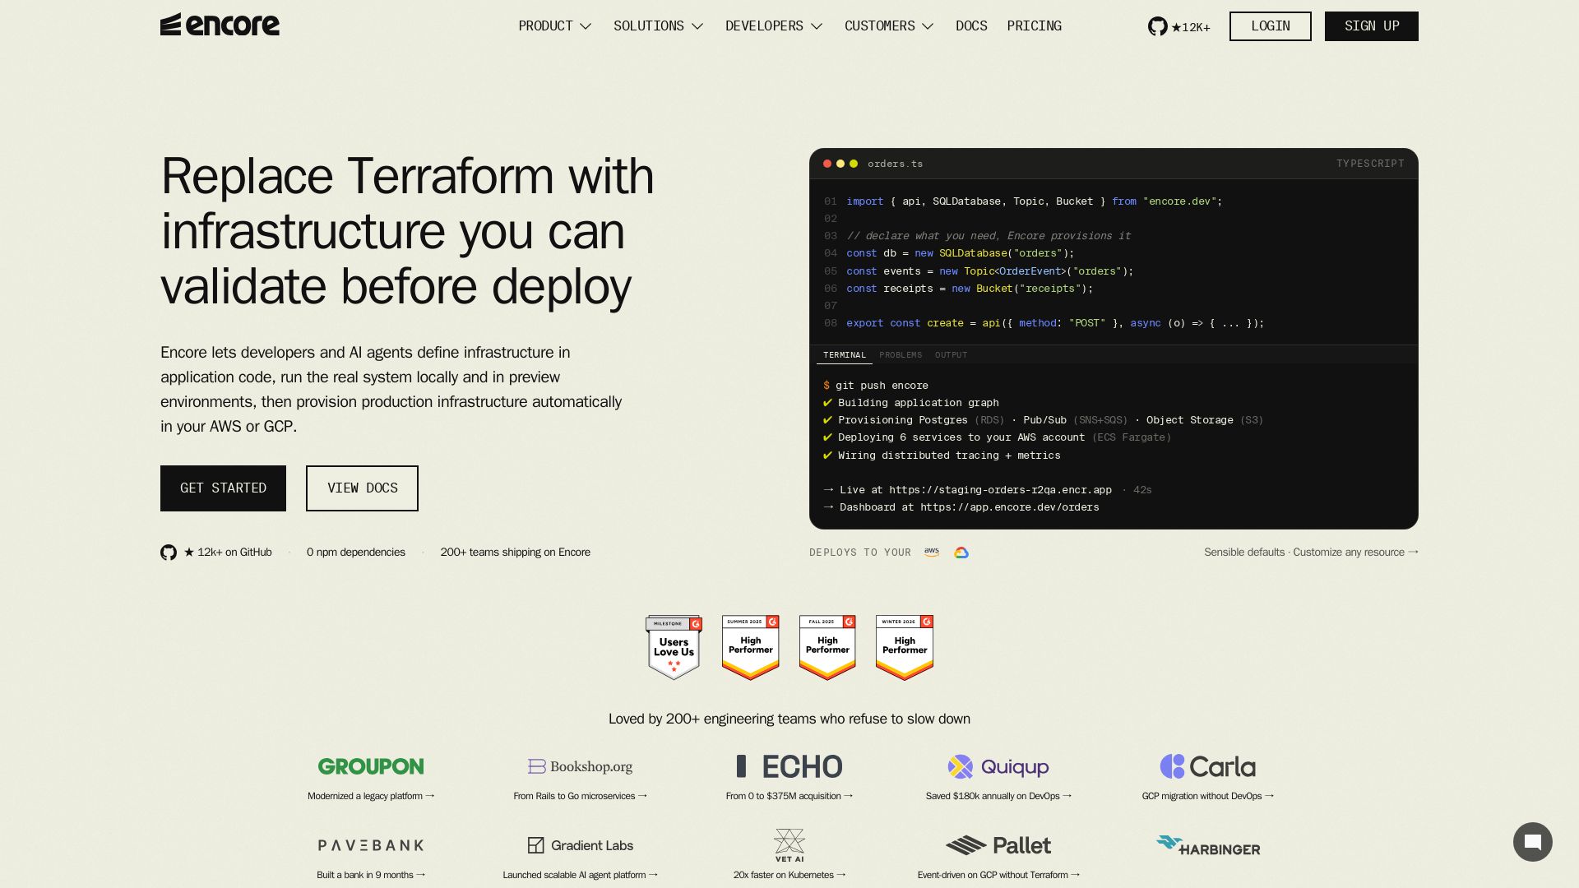Viewport: 1579px width, 888px height.
Task: Open Event-driven on GCP without Terraform link
Action: [998, 875]
